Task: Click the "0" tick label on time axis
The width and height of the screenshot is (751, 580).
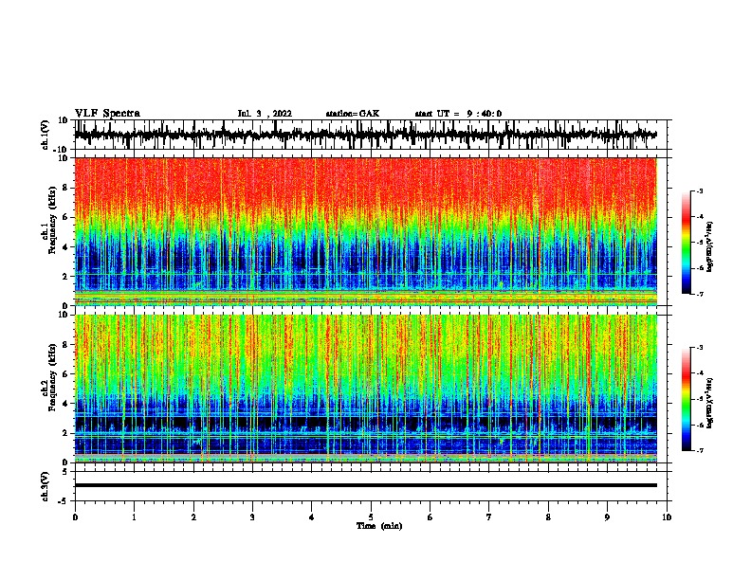Action: 75,517
